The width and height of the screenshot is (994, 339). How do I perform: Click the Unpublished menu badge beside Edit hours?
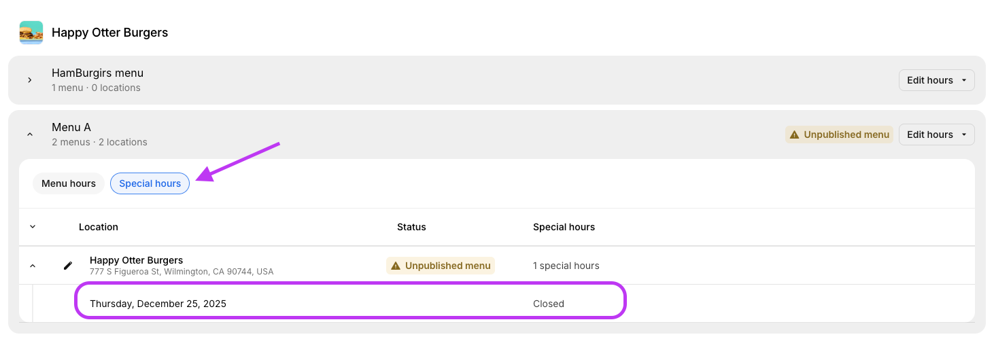(839, 135)
